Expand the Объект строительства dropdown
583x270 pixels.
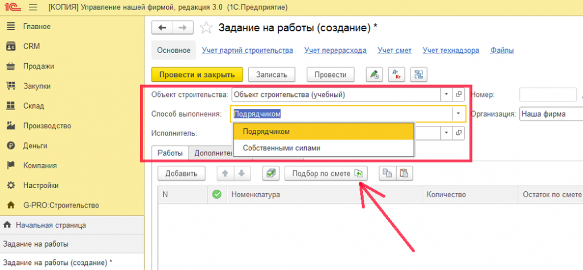click(447, 95)
